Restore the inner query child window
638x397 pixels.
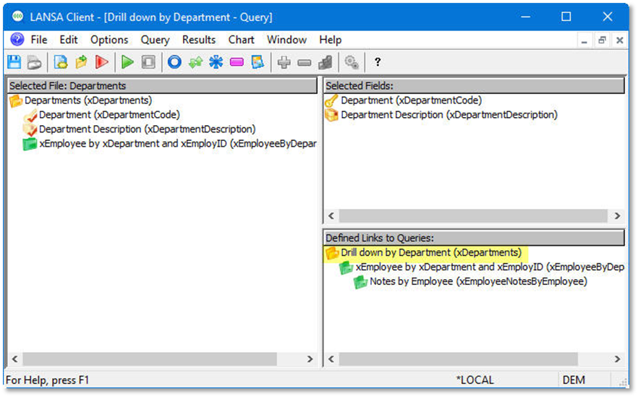click(602, 40)
